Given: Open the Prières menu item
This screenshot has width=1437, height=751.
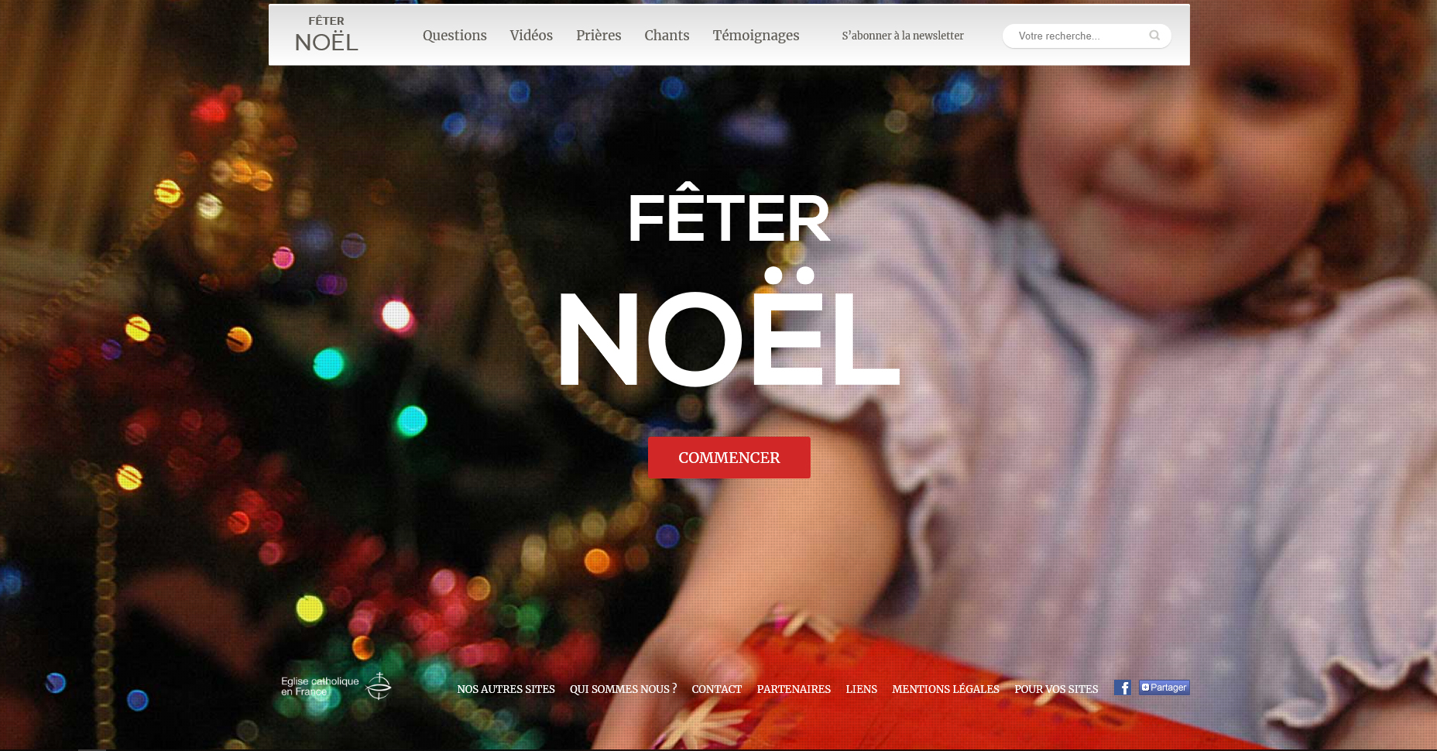Looking at the screenshot, I should (598, 36).
